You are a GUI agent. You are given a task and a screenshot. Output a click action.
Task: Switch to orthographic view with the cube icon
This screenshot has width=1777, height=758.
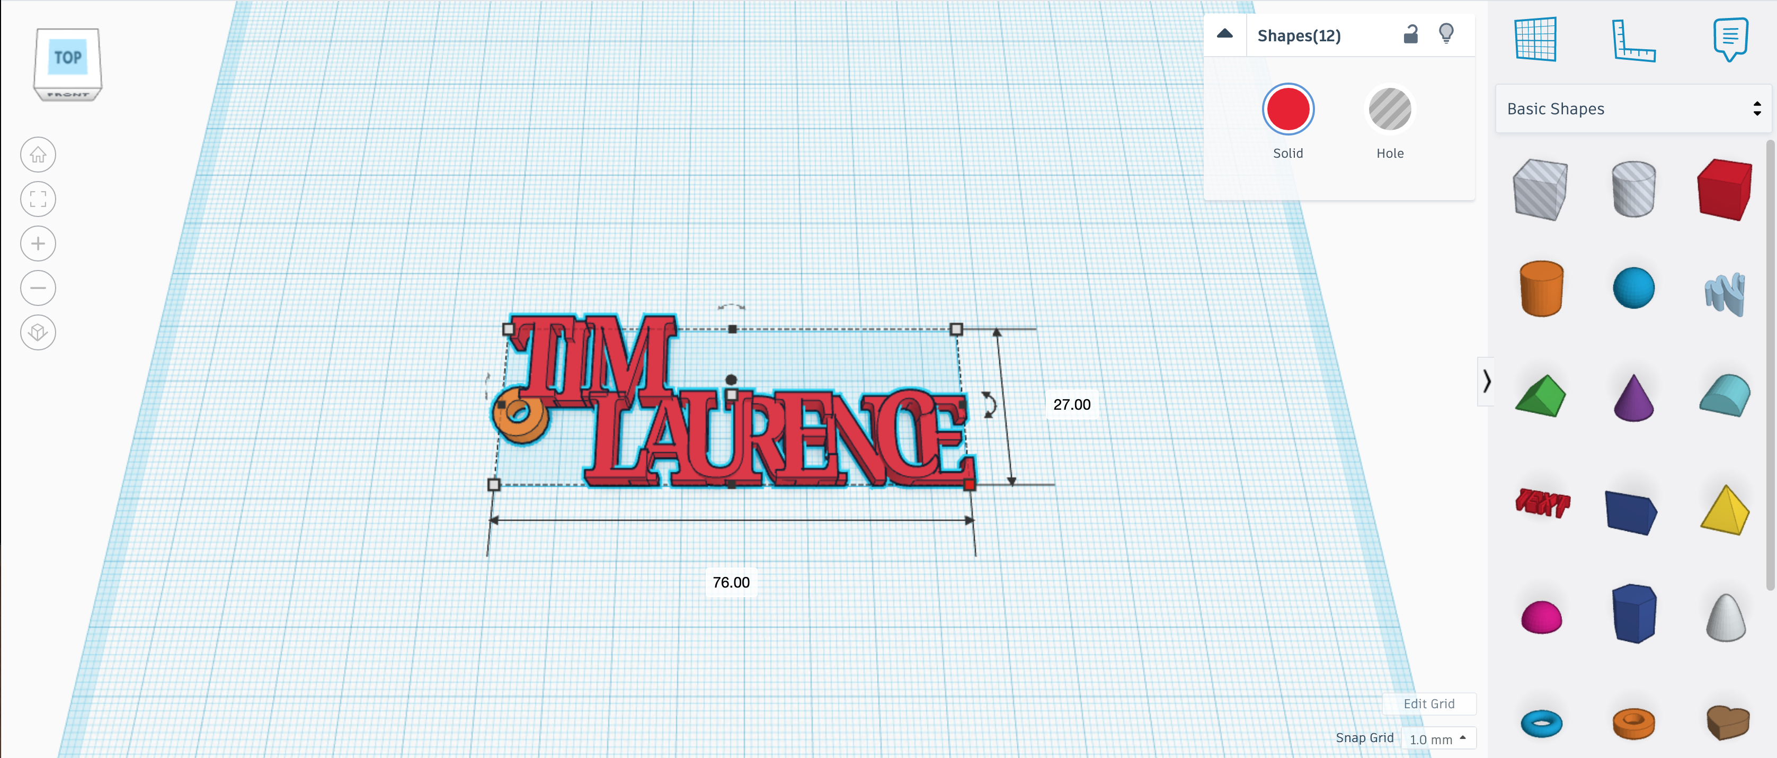[38, 333]
